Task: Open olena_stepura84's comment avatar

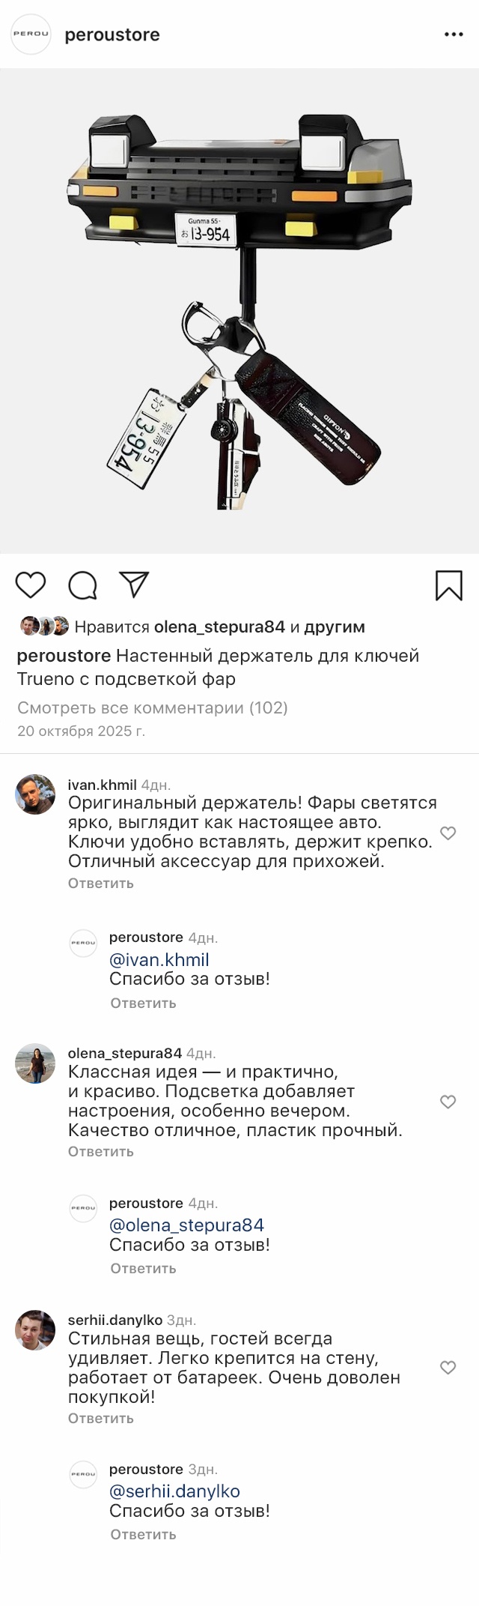Action: (x=35, y=1063)
